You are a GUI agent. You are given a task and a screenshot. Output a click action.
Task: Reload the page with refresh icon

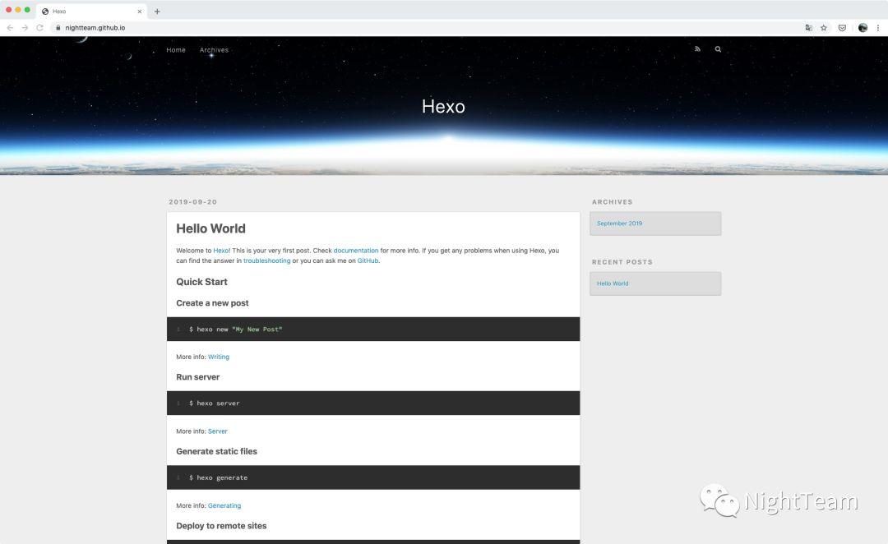tap(39, 28)
